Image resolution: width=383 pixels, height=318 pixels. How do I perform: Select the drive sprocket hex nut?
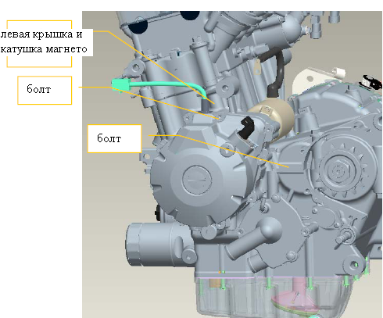click(x=338, y=172)
